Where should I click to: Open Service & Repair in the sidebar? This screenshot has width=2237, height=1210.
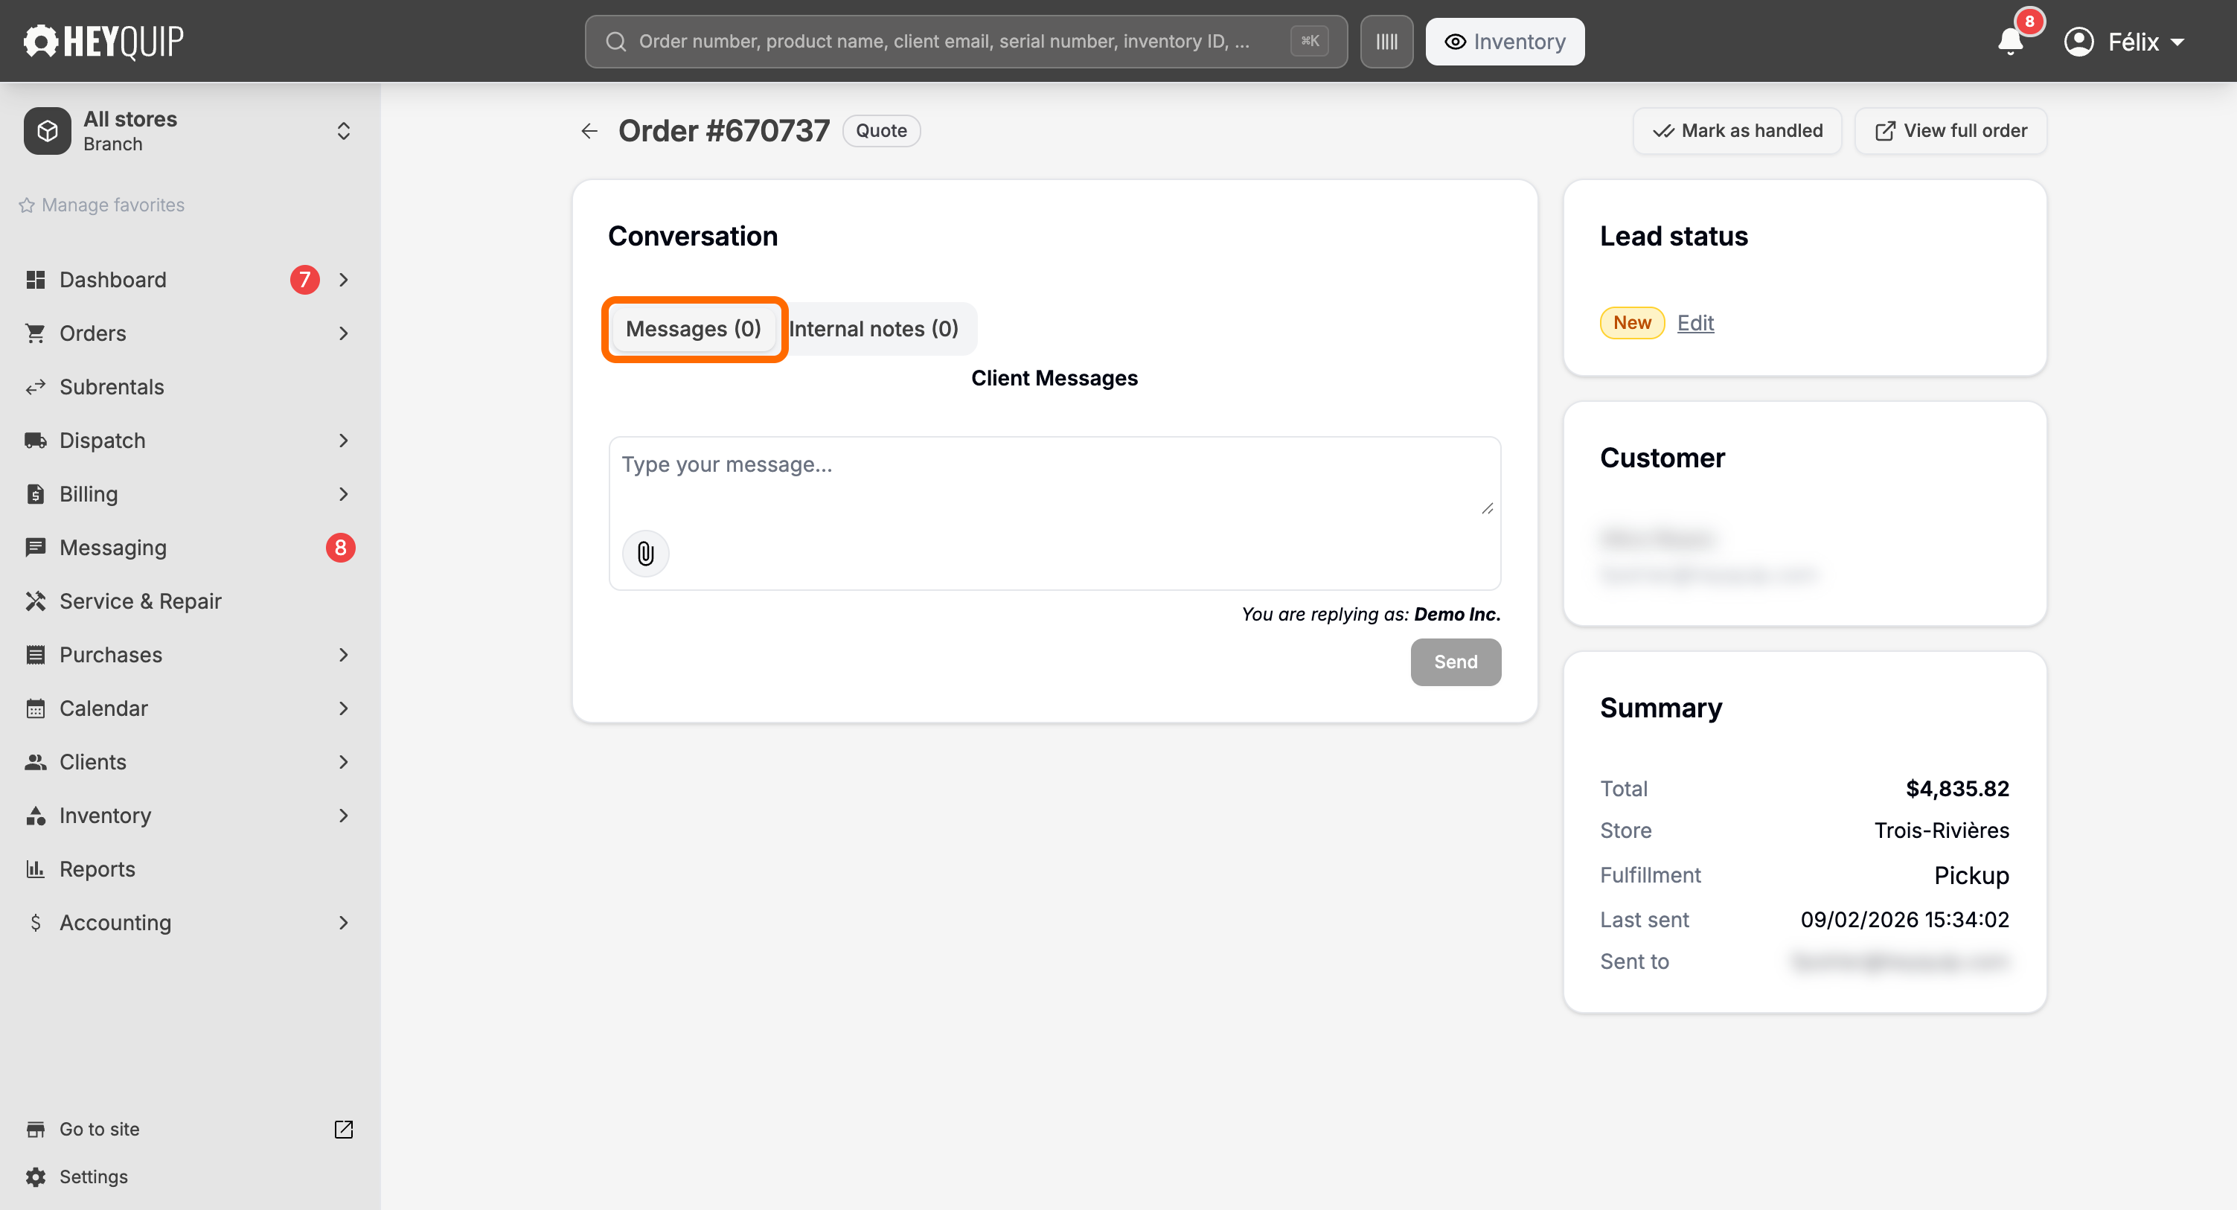tap(189, 601)
